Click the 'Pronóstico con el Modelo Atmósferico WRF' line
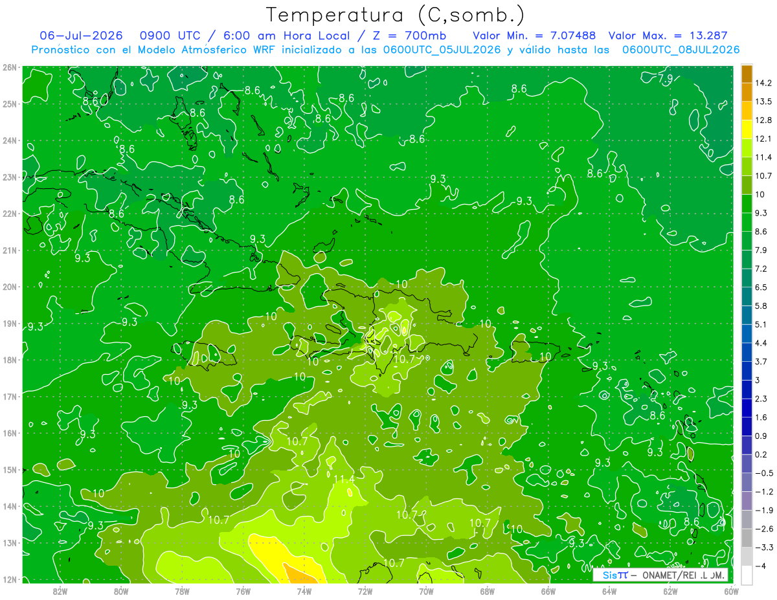The width and height of the screenshot is (777, 600). coord(153,49)
